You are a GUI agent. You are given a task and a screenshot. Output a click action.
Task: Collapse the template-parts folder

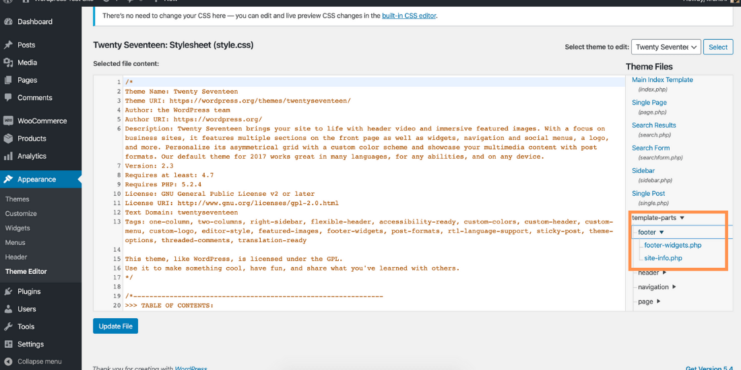coord(658,218)
